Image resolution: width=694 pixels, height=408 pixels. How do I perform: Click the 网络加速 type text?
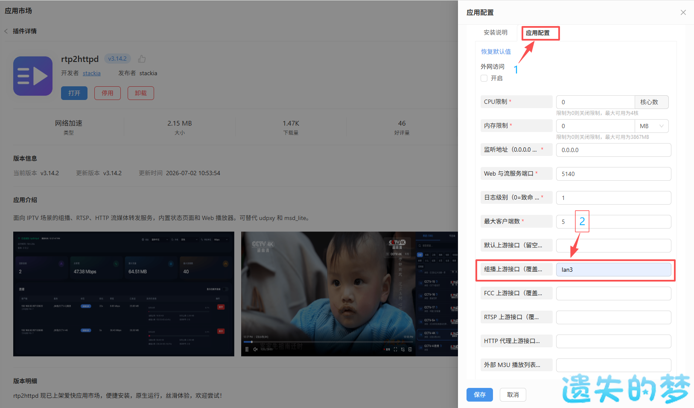click(68, 123)
